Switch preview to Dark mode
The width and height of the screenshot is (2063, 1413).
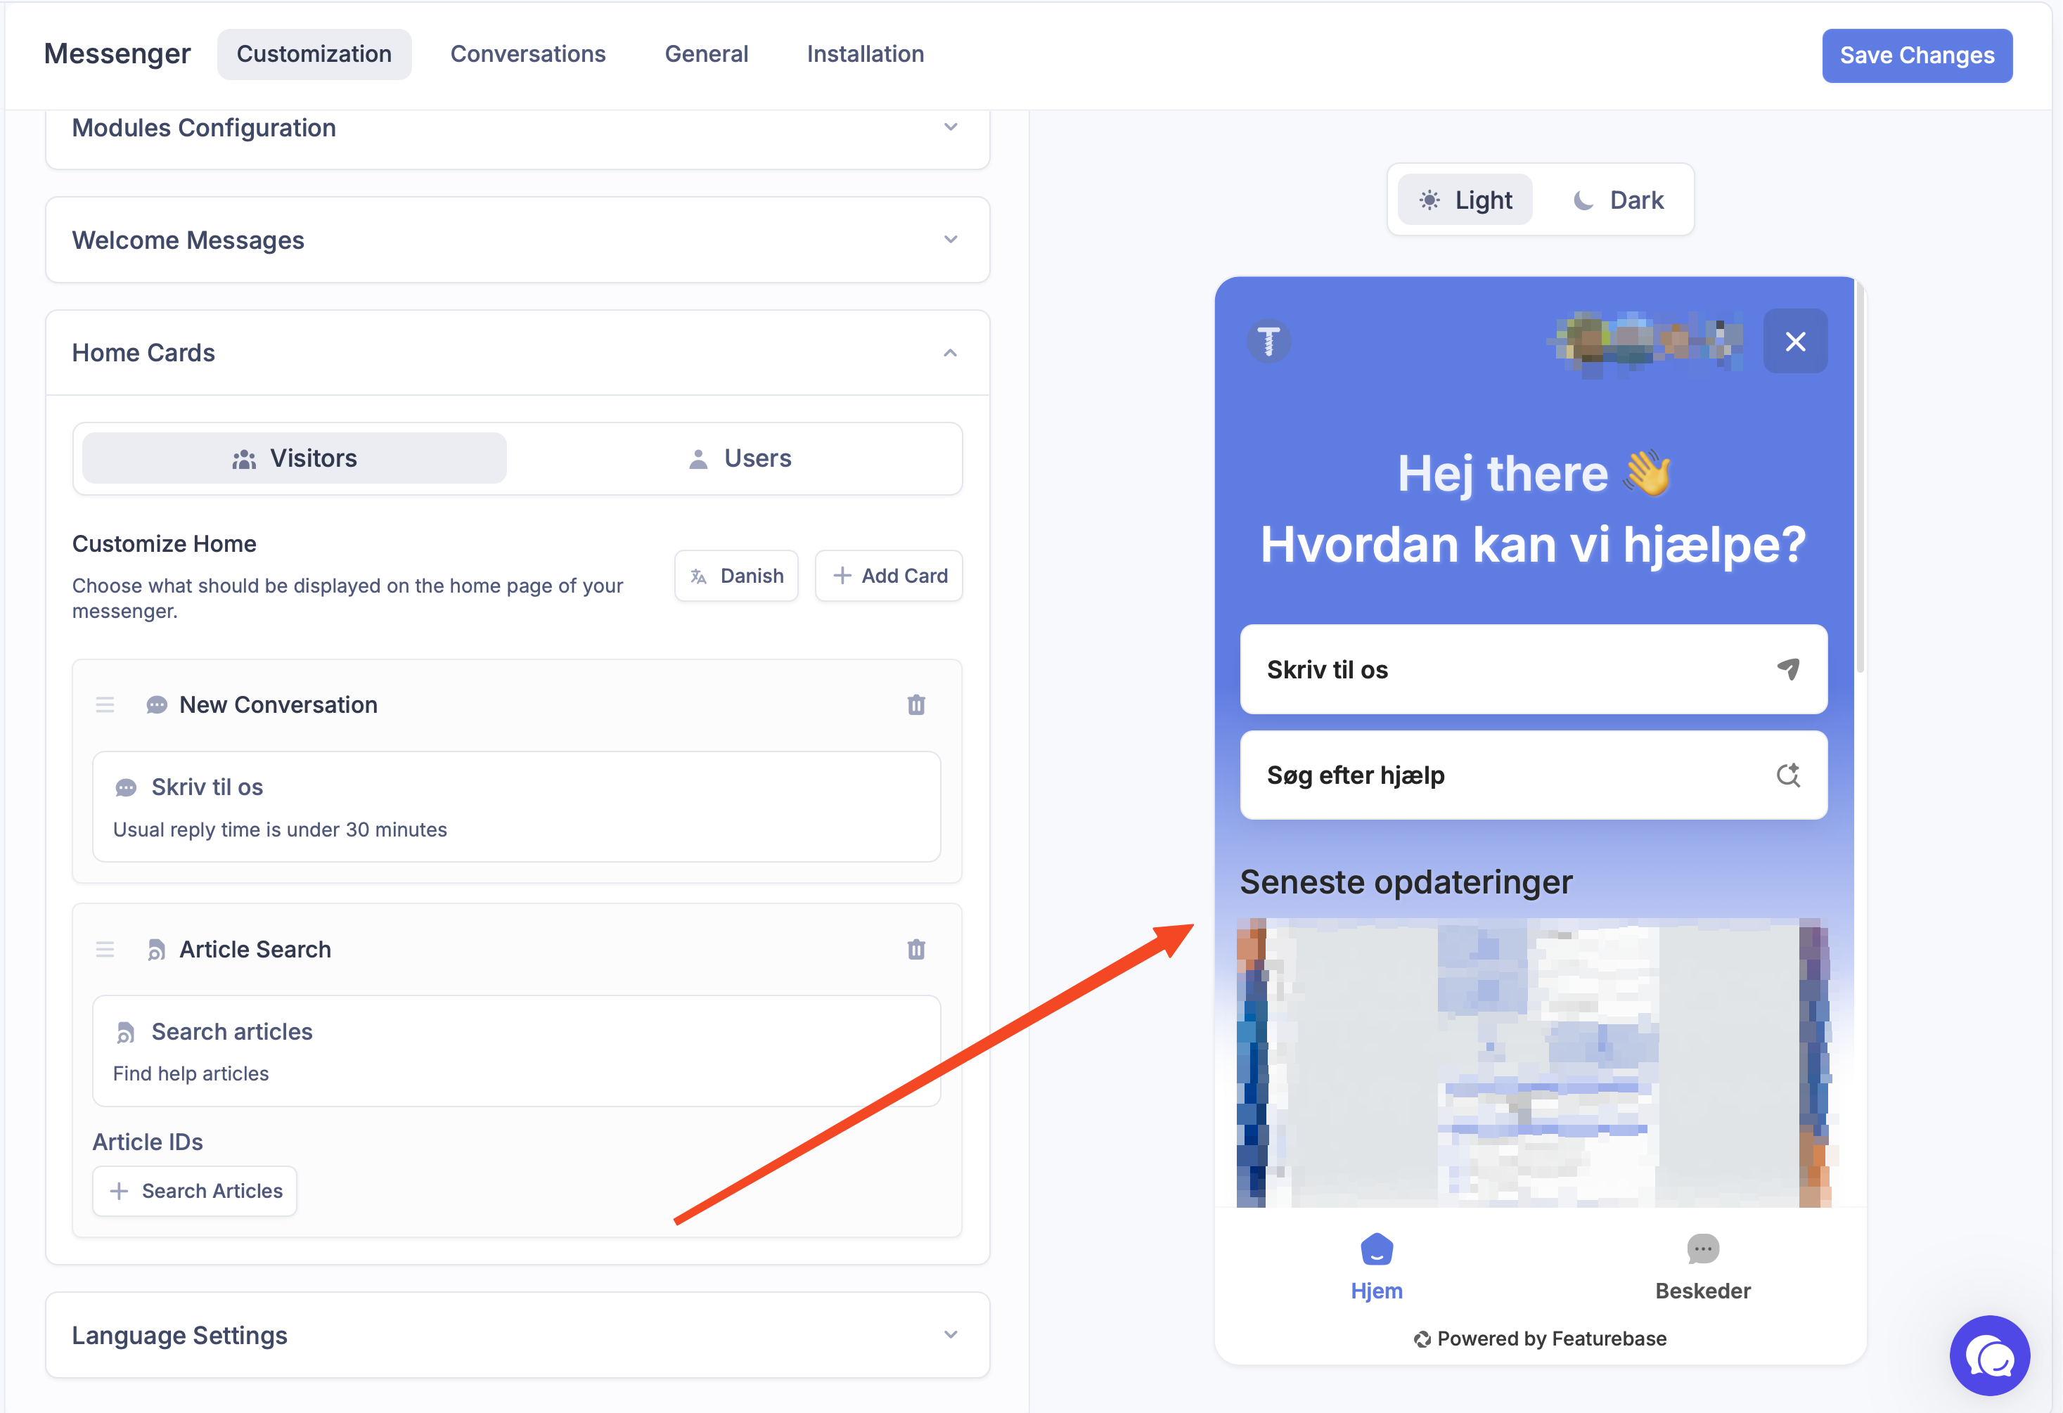[1618, 200]
